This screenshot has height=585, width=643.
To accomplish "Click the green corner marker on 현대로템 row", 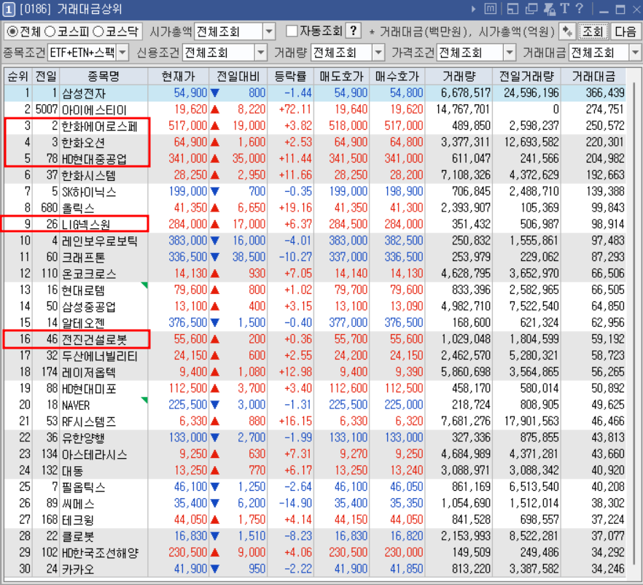I will coord(144,285).
